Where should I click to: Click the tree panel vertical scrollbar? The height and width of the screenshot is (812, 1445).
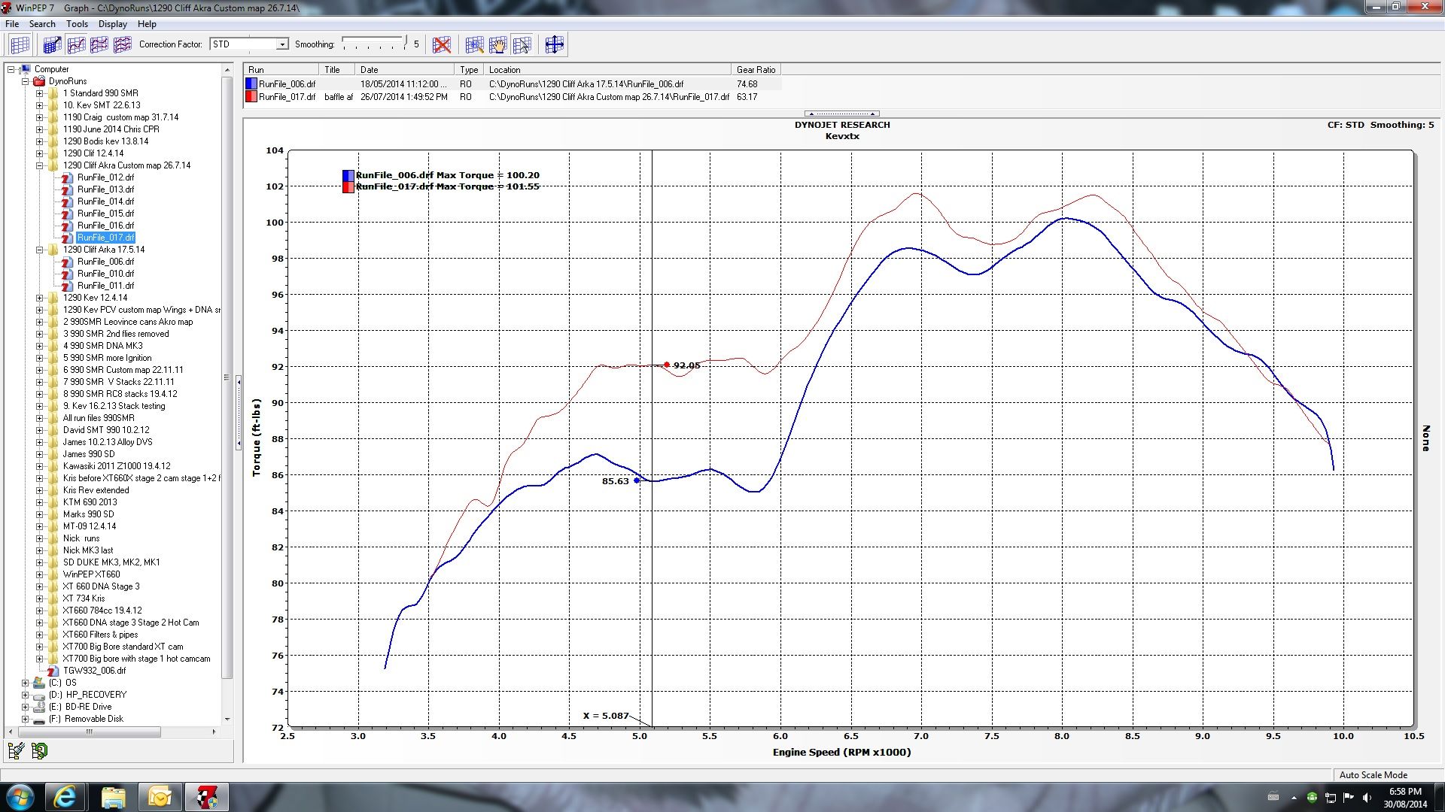pos(227,376)
